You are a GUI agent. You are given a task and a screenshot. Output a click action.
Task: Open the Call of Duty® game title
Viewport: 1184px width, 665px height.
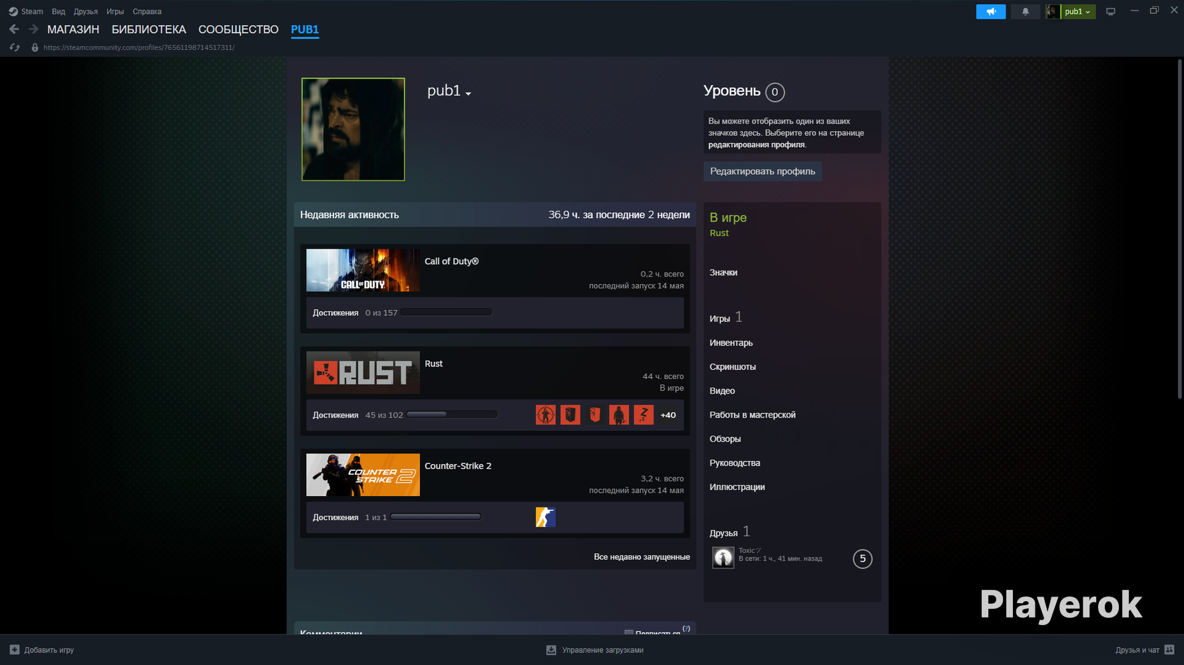click(x=451, y=261)
